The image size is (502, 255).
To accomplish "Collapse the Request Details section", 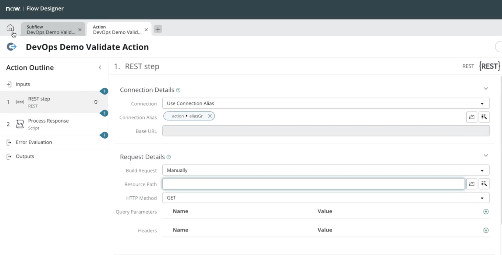I will (x=486, y=156).
